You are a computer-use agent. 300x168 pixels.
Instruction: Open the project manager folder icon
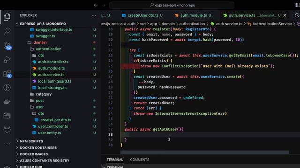point(7,116)
